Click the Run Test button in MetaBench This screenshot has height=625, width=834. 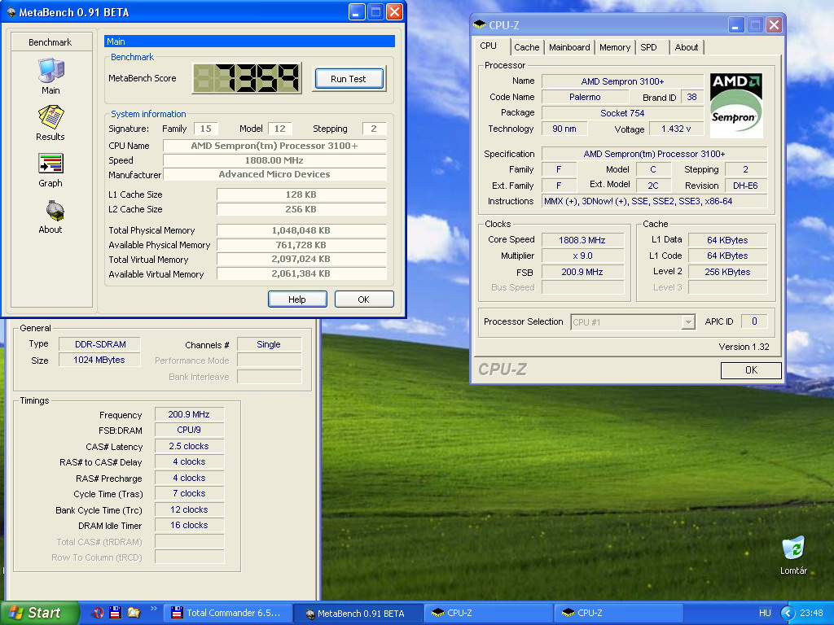[x=349, y=79]
